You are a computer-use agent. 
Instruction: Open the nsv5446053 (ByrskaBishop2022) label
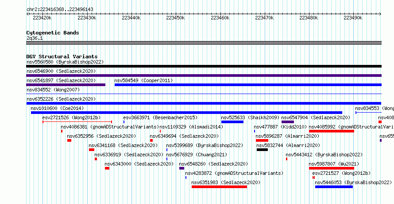coord(353,182)
